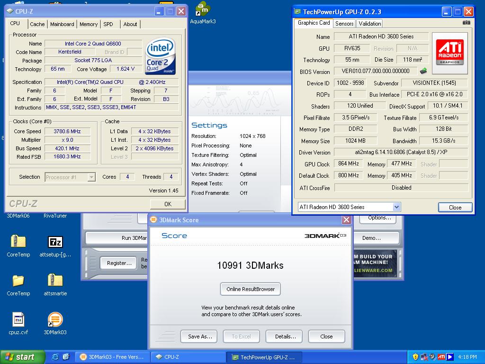485x364 pixels.
Task: Click the Memory Size 1024 MB field
Action: (x=355, y=141)
